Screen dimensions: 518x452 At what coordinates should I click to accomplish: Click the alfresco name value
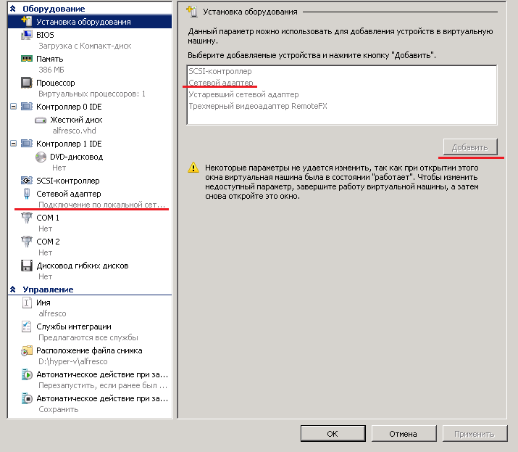pyautogui.click(x=52, y=313)
